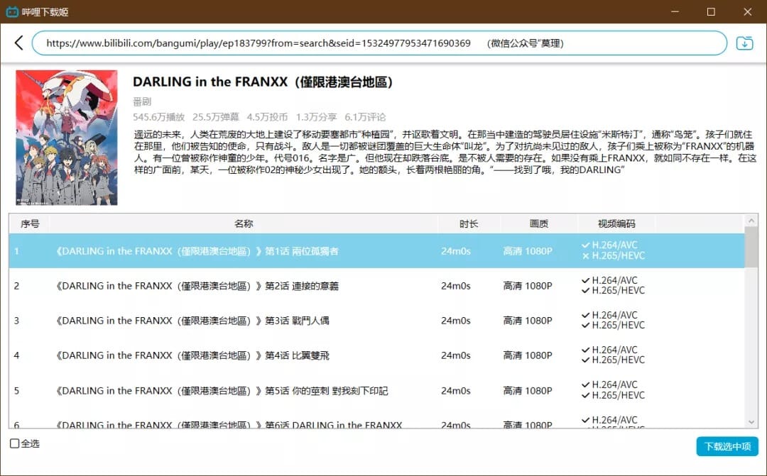Click the 时长 column header
Viewport: 767px width, 476px height.
(468, 223)
